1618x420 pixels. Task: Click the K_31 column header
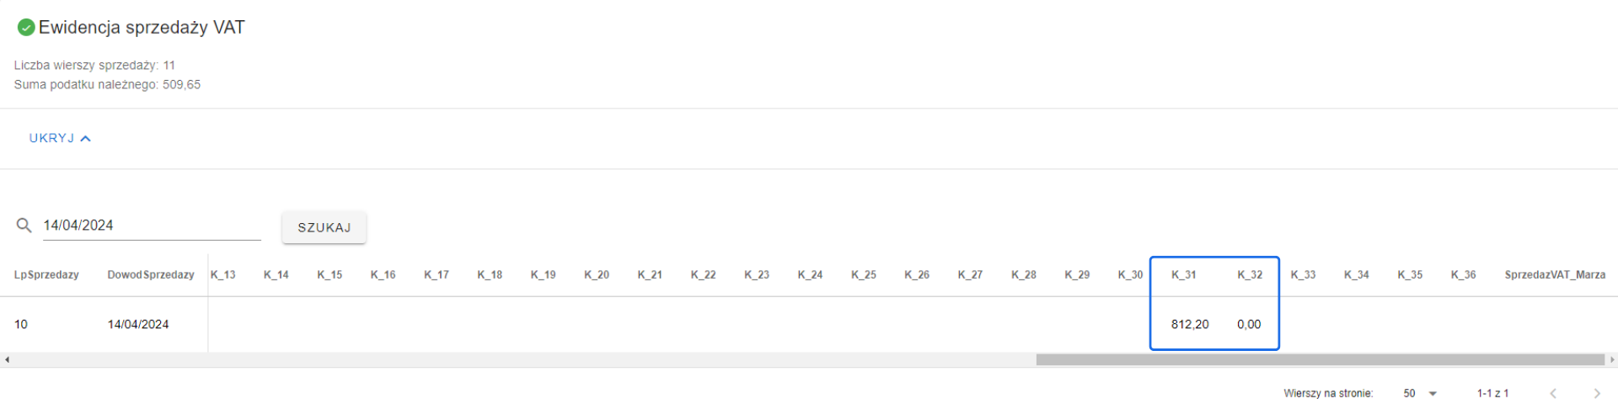(x=1183, y=274)
